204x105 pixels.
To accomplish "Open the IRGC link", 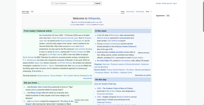I will pyautogui.click(x=113, y=58).
